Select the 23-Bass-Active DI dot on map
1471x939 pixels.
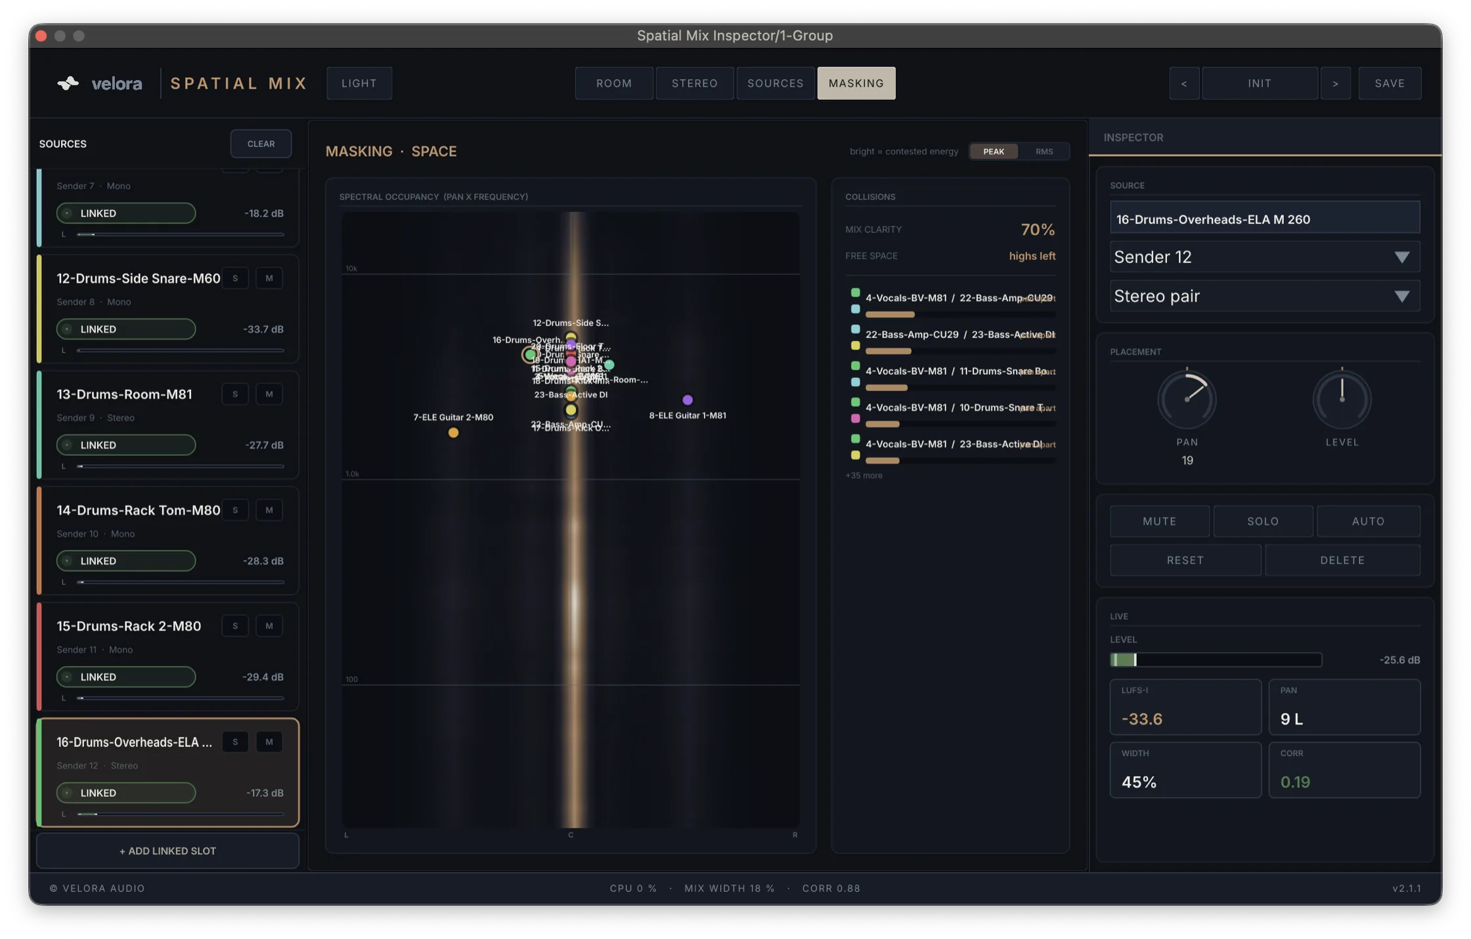(x=571, y=410)
